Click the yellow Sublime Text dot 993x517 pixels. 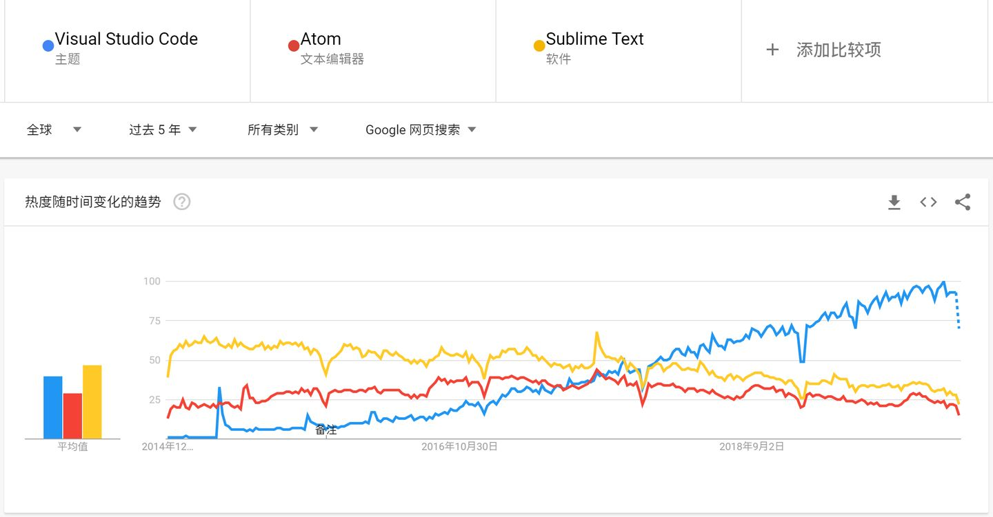(539, 46)
